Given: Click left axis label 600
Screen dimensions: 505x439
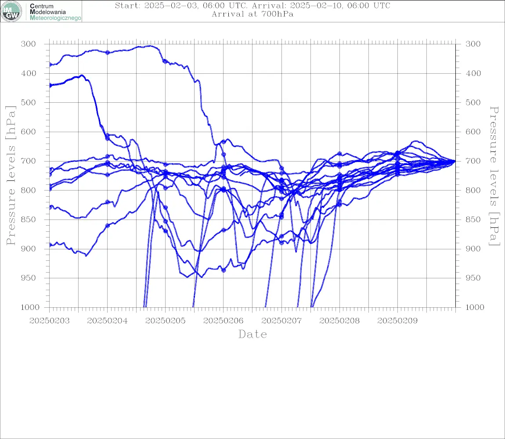Looking at the screenshot, I should 29,132.
